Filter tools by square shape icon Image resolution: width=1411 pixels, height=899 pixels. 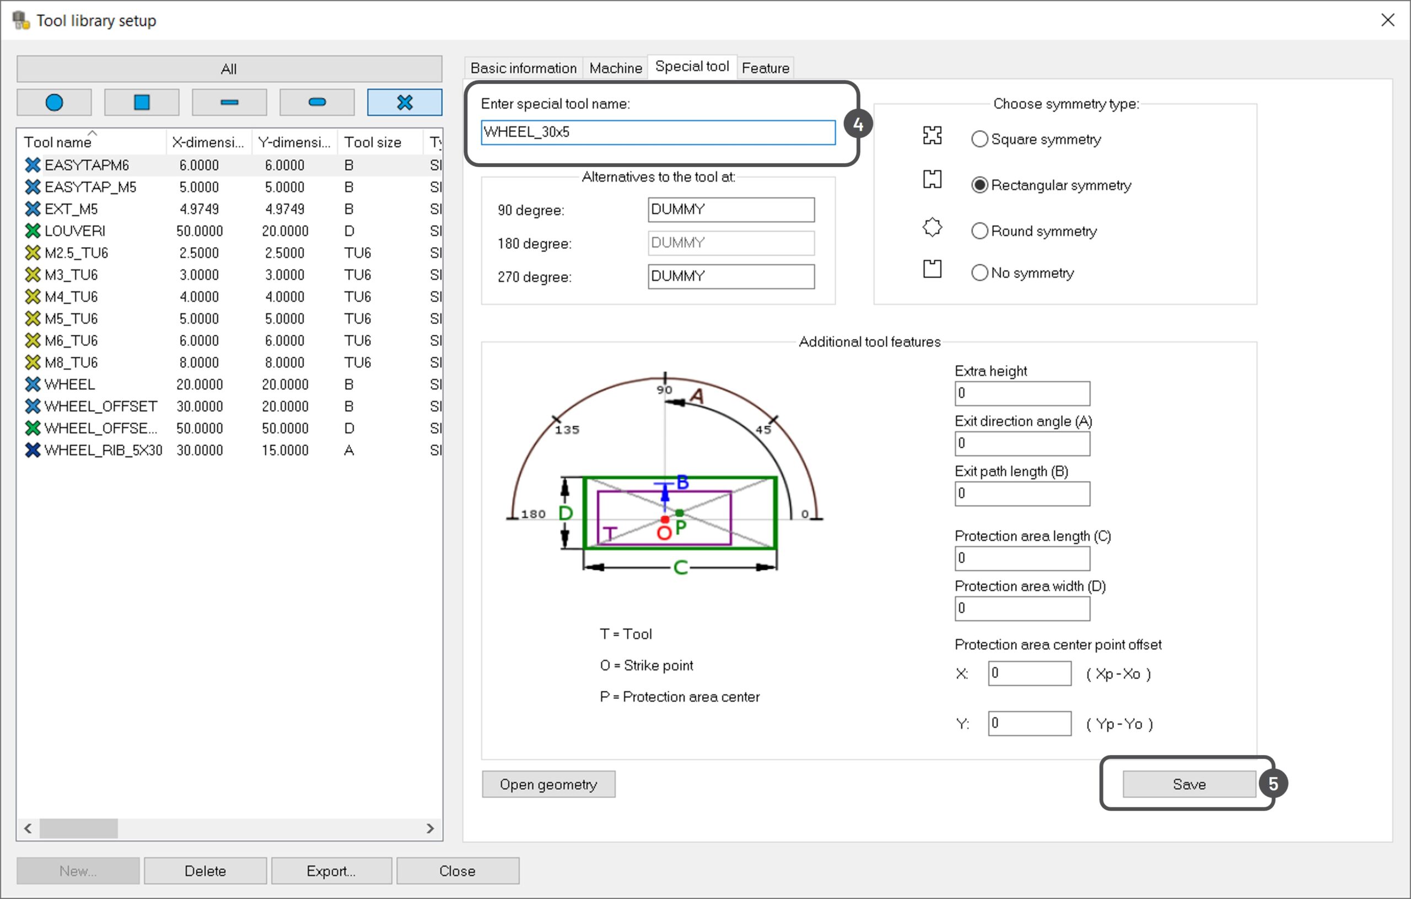[142, 103]
